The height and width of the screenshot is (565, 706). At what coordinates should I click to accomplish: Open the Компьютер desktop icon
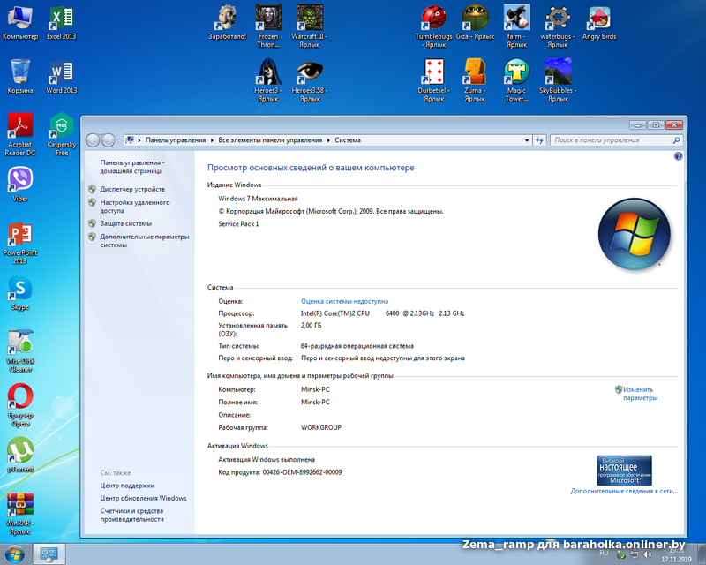[x=20, y=23]
